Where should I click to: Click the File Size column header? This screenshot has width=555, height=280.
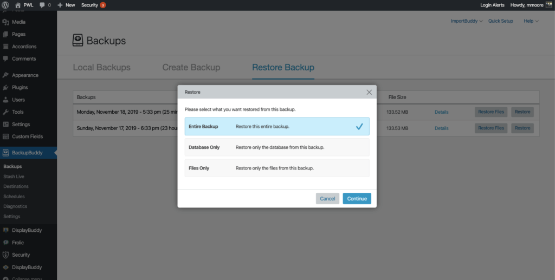click(397, 97)
